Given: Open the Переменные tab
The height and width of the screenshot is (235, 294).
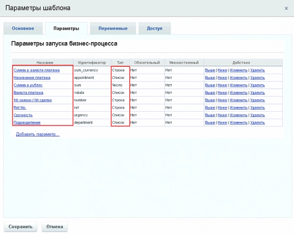Looking at the screenshot, I should pyautogui.click(x=113, y=28).
